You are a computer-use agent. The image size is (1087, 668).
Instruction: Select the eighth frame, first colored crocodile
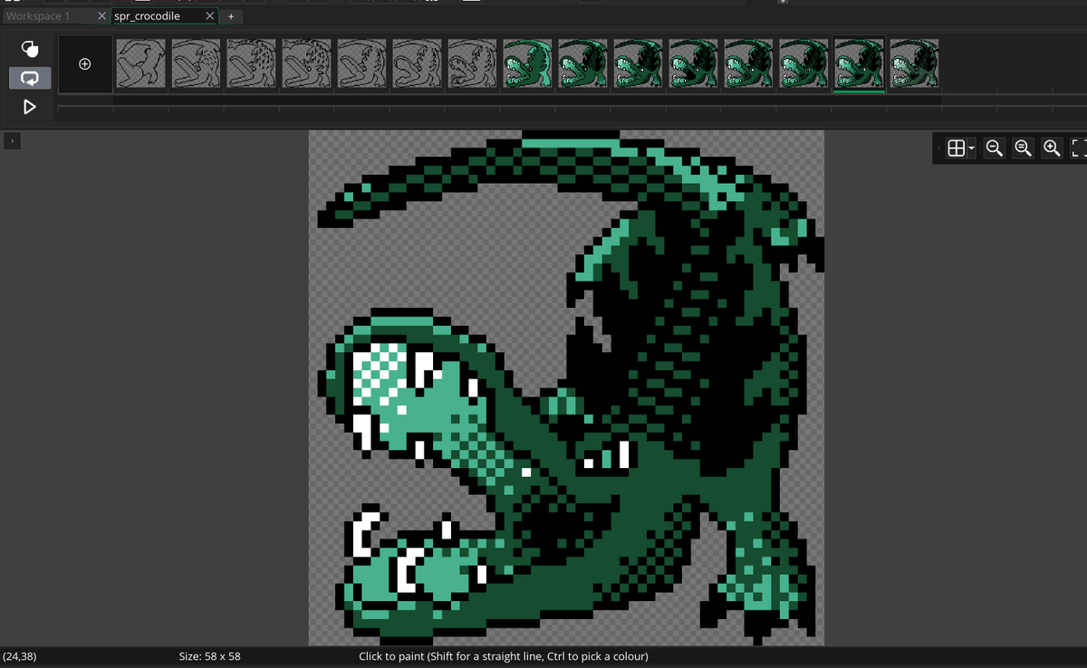click(527, 63)
